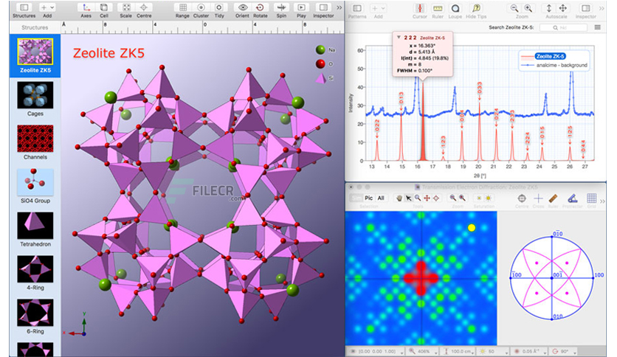
Task: Open the Add structure dropdown
Action: point(46,7)
